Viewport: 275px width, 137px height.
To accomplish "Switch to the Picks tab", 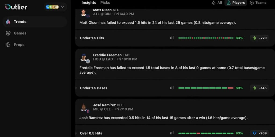I will click(105, 3).
